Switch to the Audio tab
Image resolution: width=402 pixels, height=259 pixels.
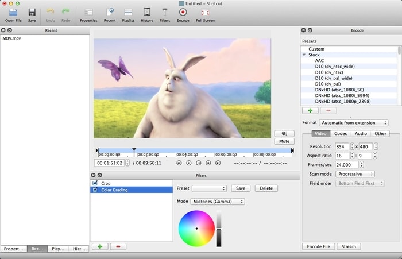click(x=361, y=134)
